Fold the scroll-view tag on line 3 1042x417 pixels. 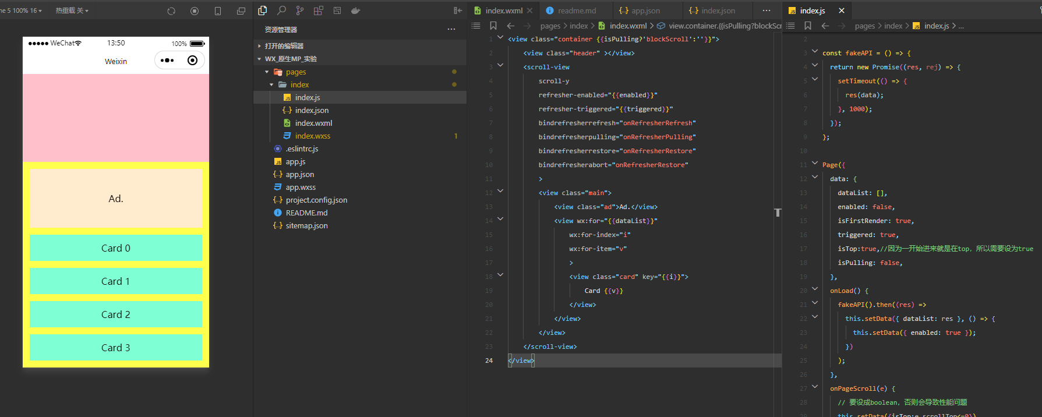[500, 66]
